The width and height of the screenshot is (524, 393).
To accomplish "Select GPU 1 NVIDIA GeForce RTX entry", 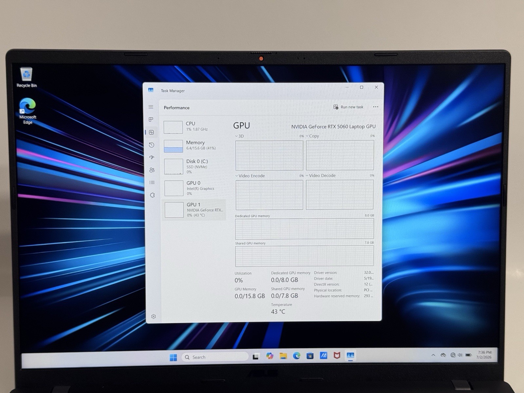I will tap(194, 210).
